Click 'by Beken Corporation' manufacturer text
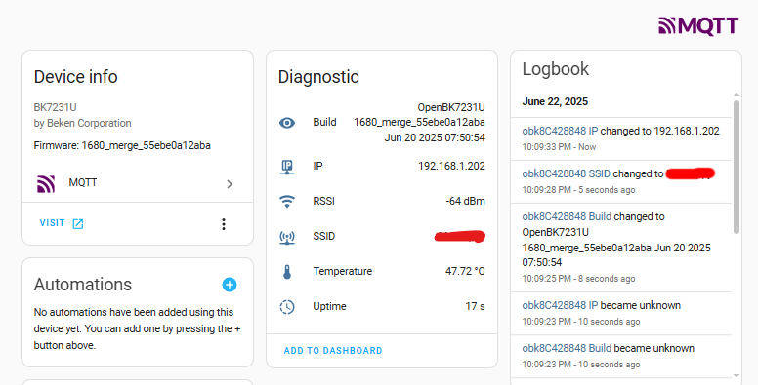Viewport: 758px width, 385px height. click(x=82, y=123)
